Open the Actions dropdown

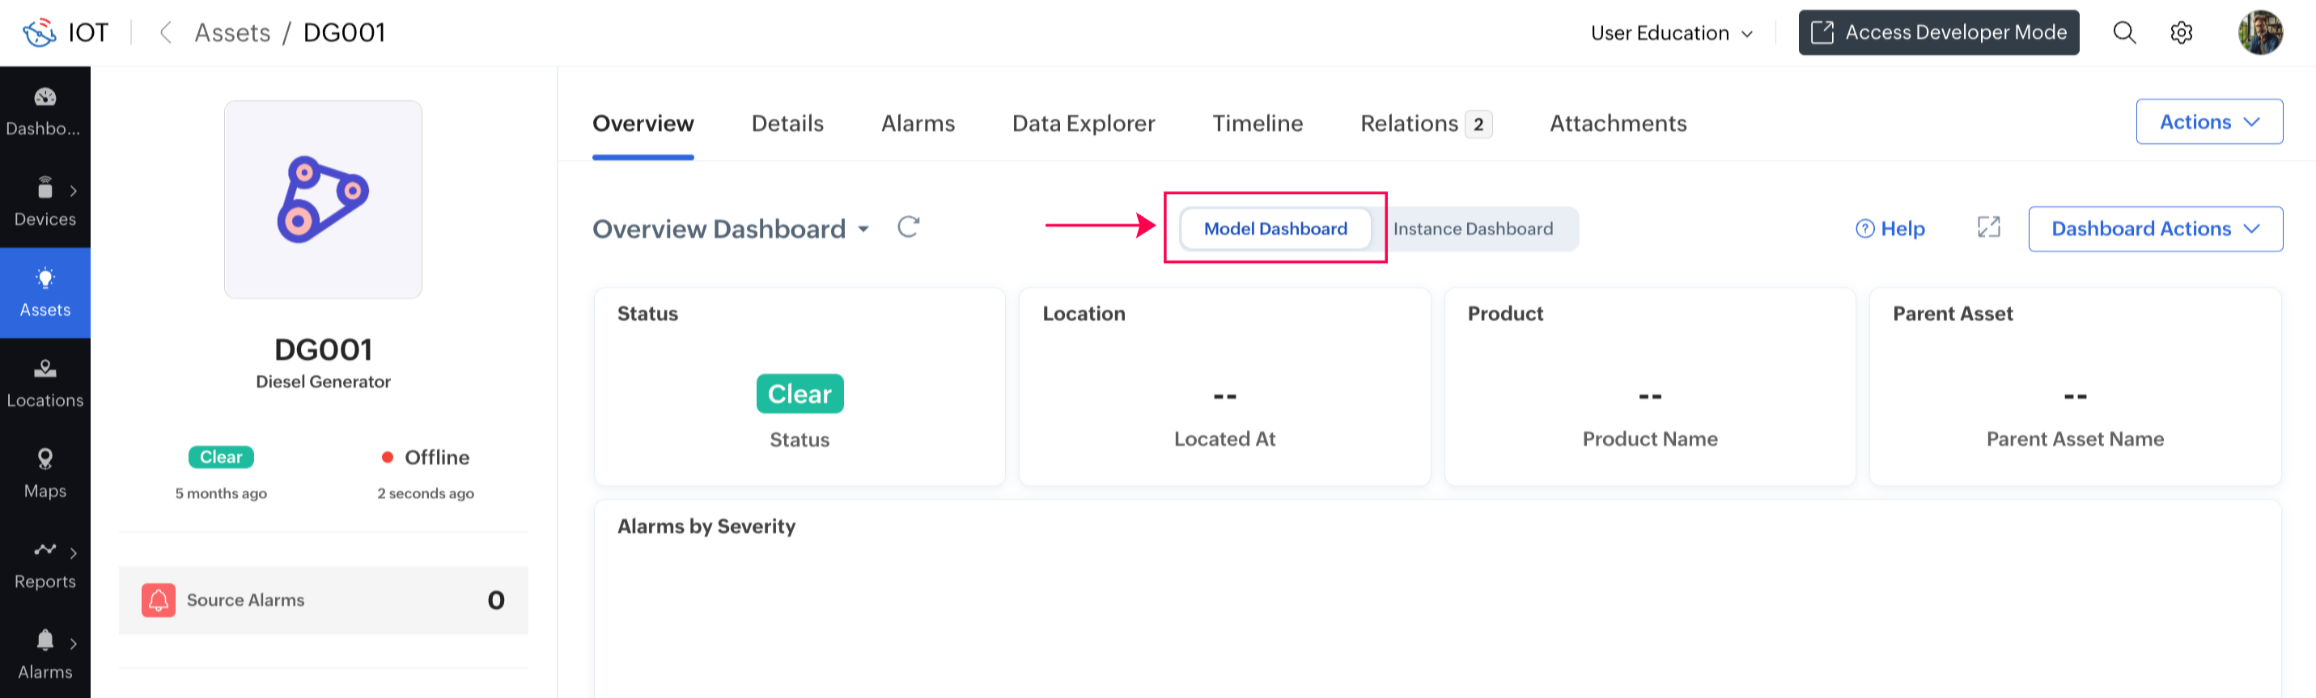coord(2208,122)
